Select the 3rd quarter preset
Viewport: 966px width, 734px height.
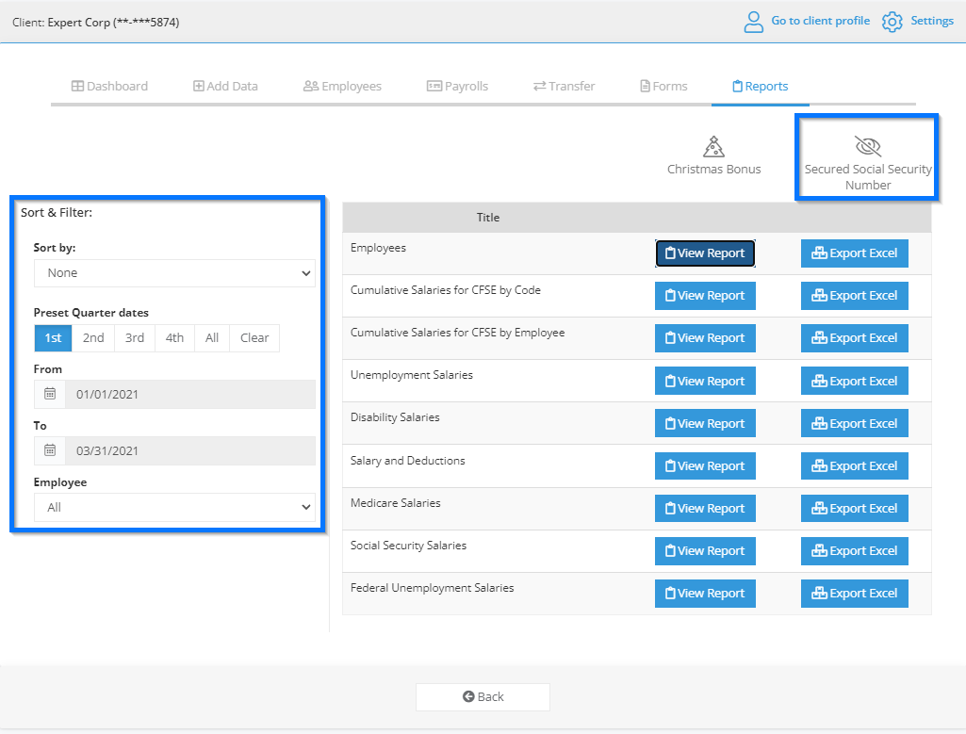tap(135, 338)
